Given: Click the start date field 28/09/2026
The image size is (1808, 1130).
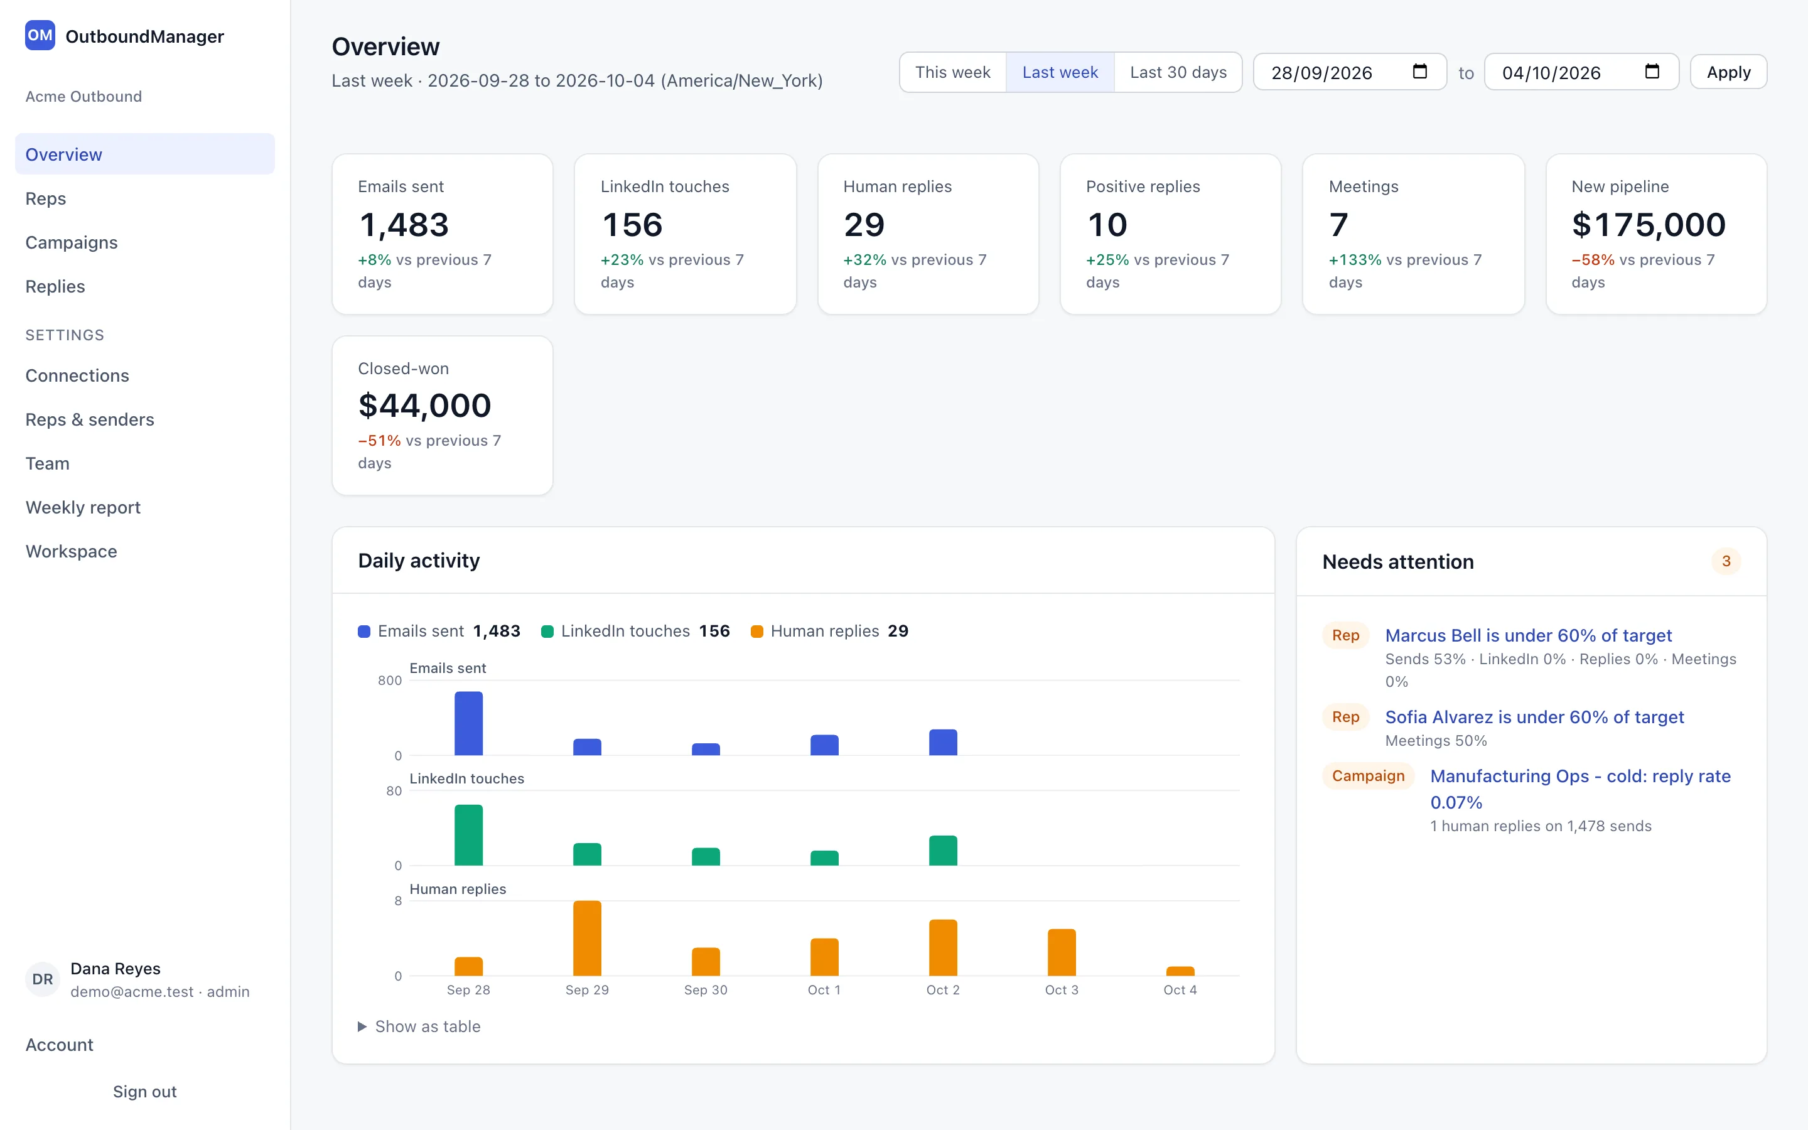Looking at the screenshot, I should [x=1349, y=72].
